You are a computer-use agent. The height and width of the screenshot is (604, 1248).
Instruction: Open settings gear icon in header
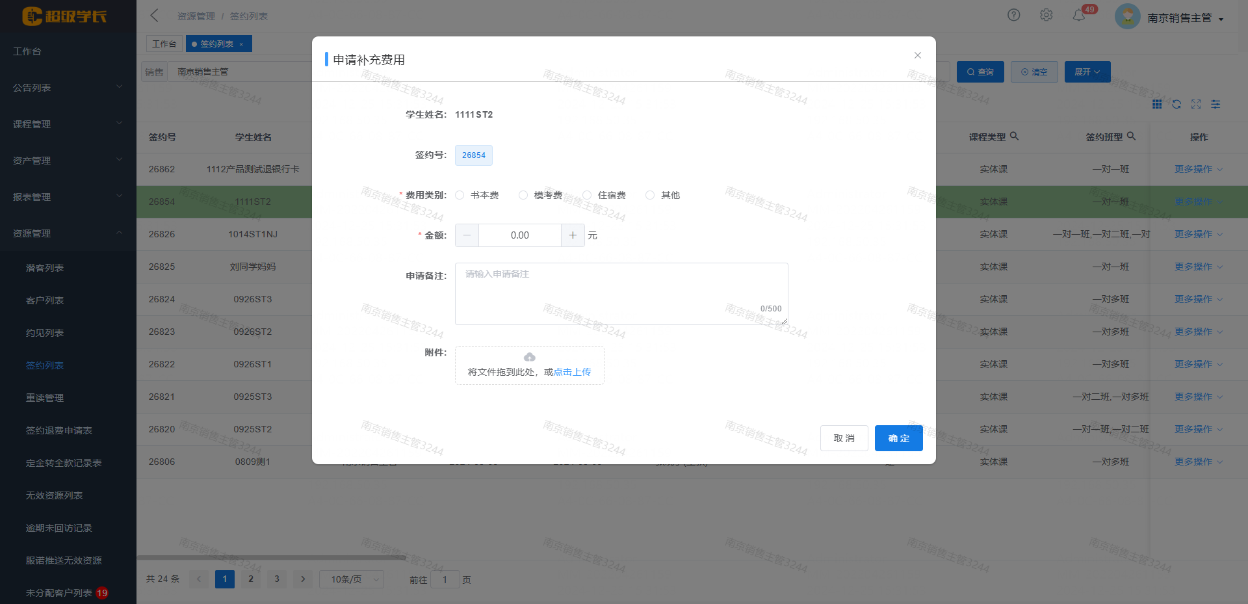tap(1046, 15)
